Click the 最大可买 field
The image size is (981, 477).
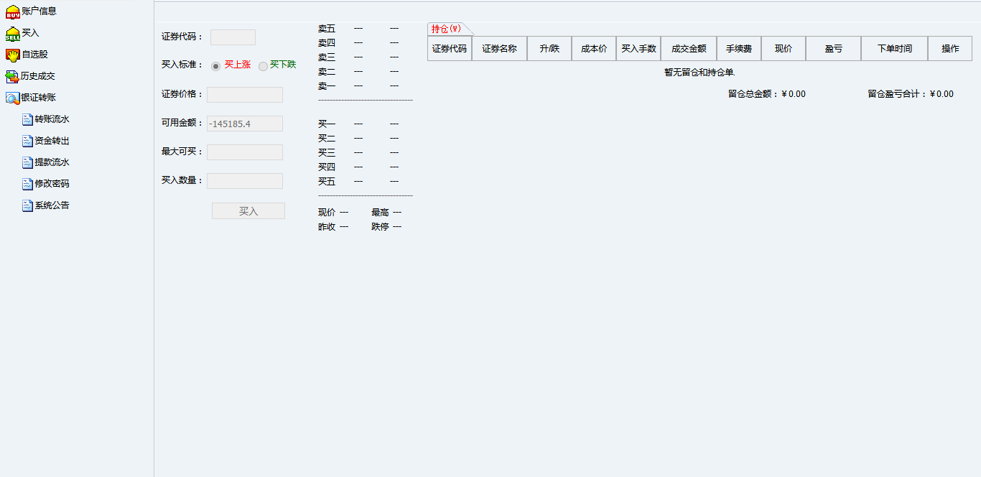click(245, 152)
